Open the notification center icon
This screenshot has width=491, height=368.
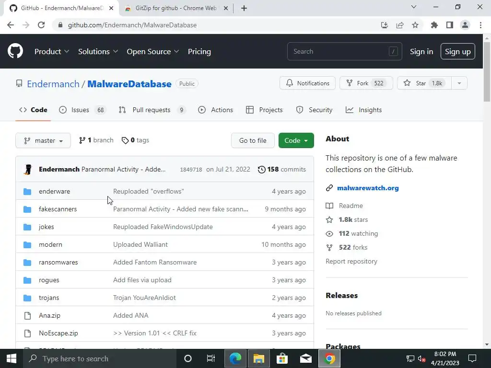472,358
